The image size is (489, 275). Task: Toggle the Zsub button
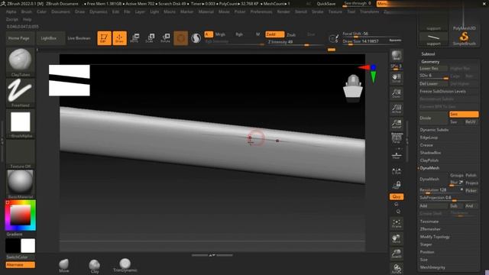point(291,34)
